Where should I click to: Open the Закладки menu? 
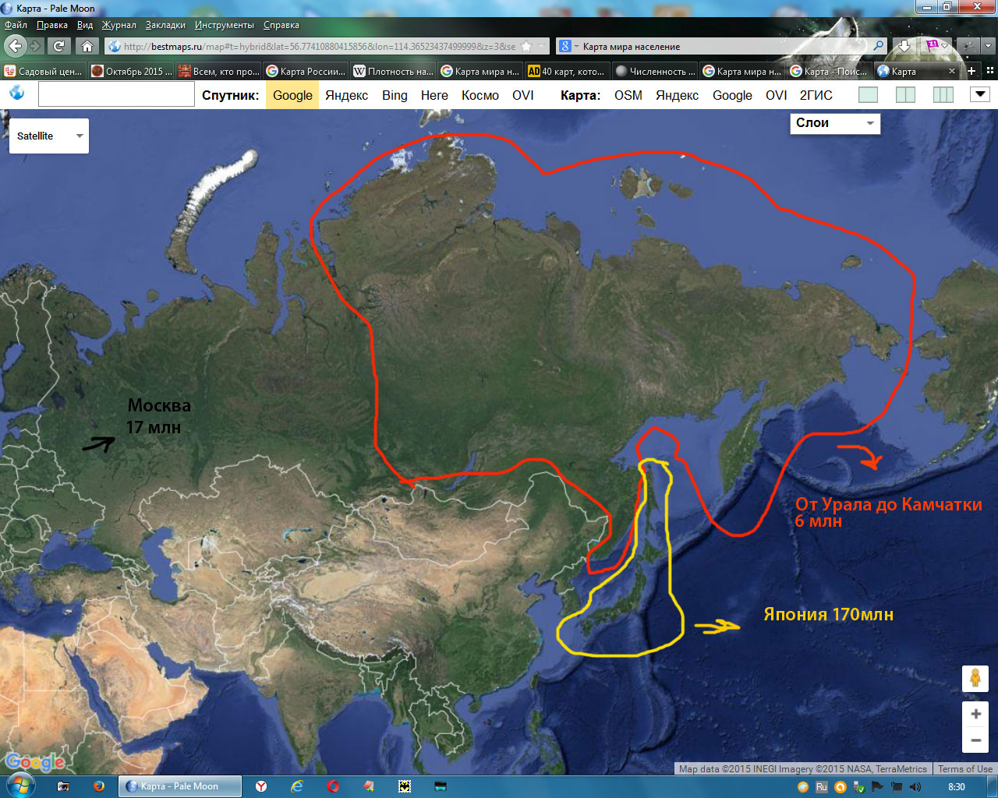point(165,25)
